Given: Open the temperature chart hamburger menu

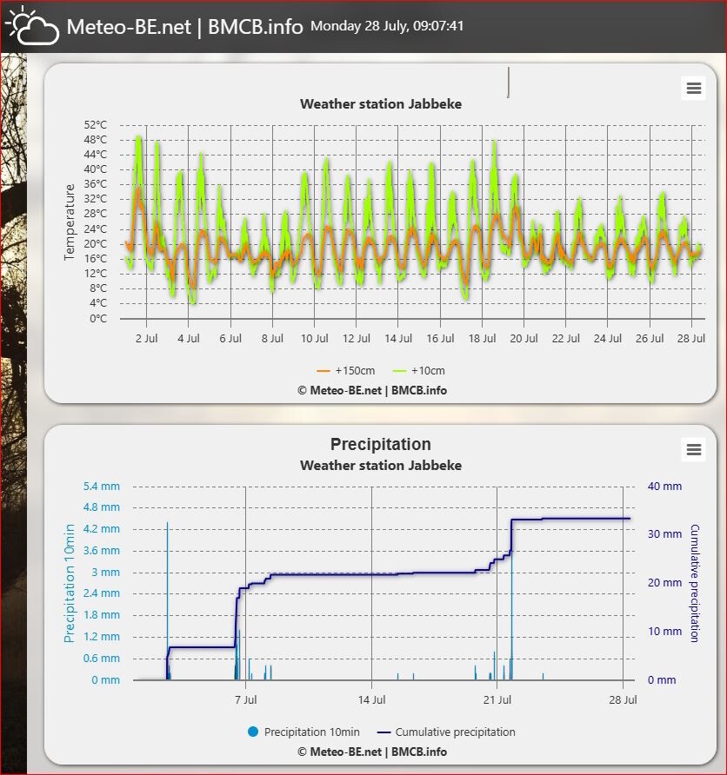Looking at the screenshot, I should (x=693, y=89).
